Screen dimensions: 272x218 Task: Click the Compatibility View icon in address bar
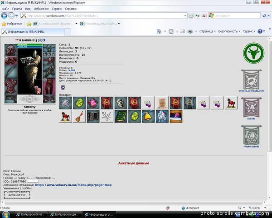[191, 15]
